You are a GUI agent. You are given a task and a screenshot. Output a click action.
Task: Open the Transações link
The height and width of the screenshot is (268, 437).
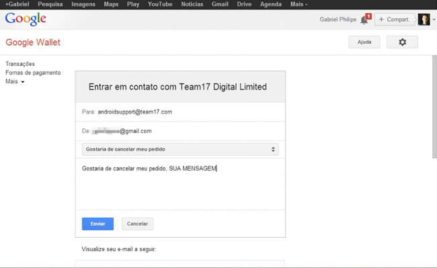point(20,64)
